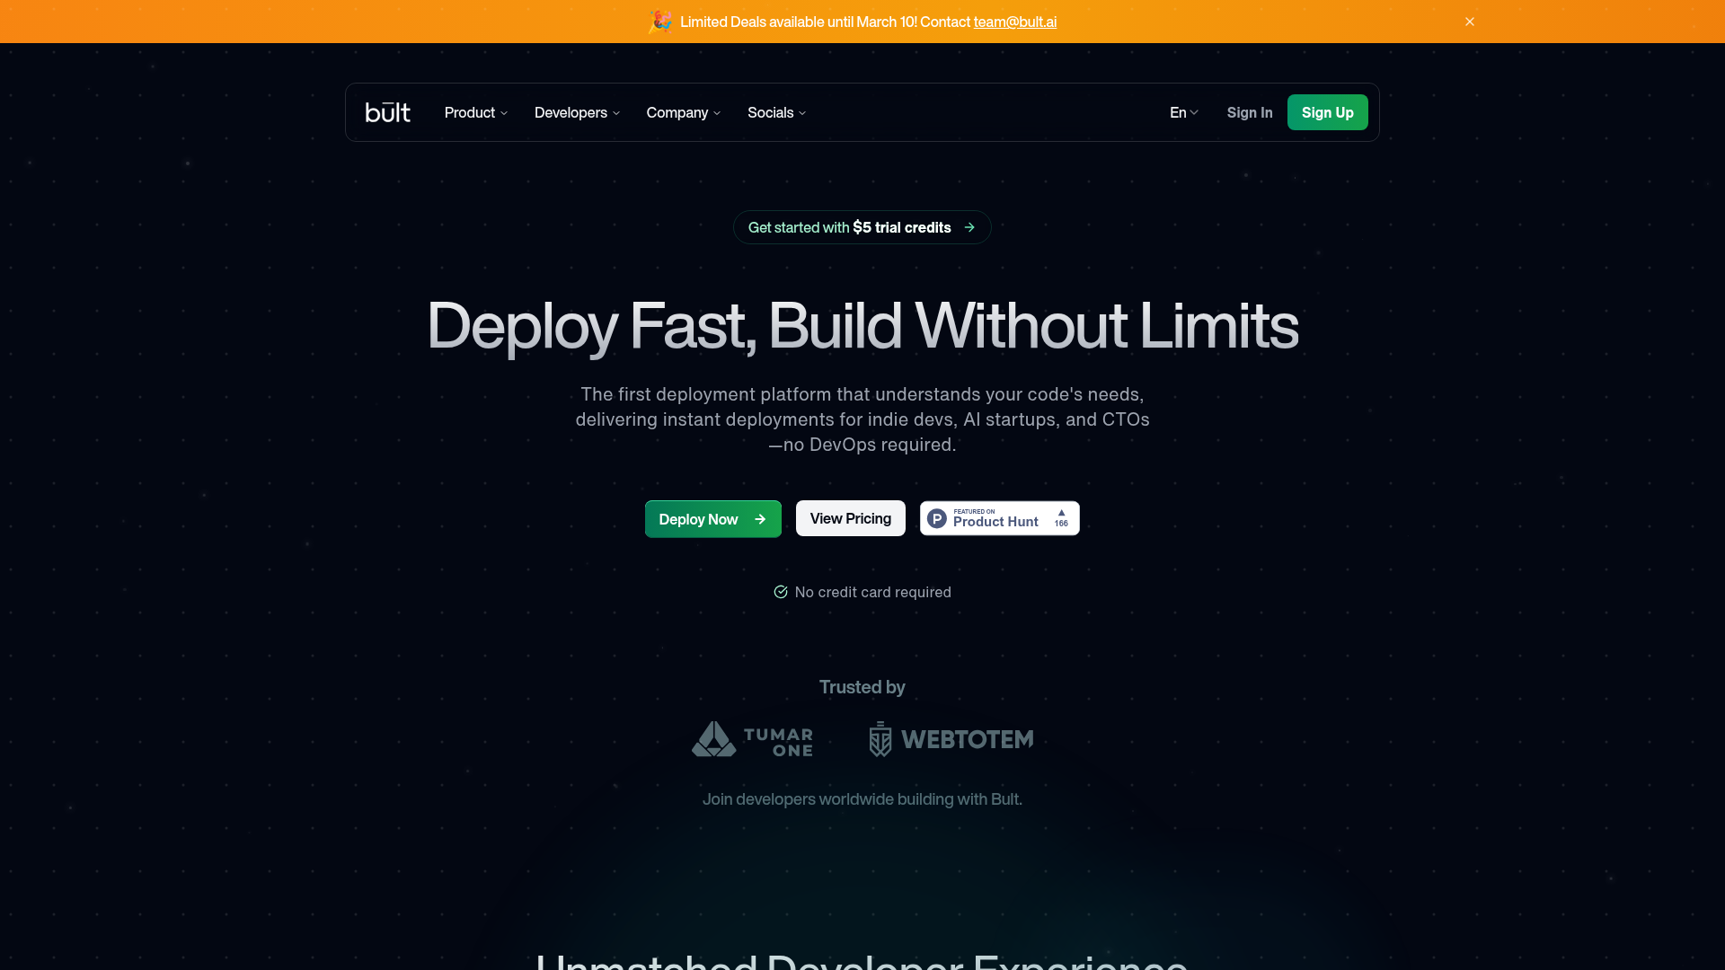Open the Socials nav menu
1725x970 pixels.
click(x=776, y=112)
